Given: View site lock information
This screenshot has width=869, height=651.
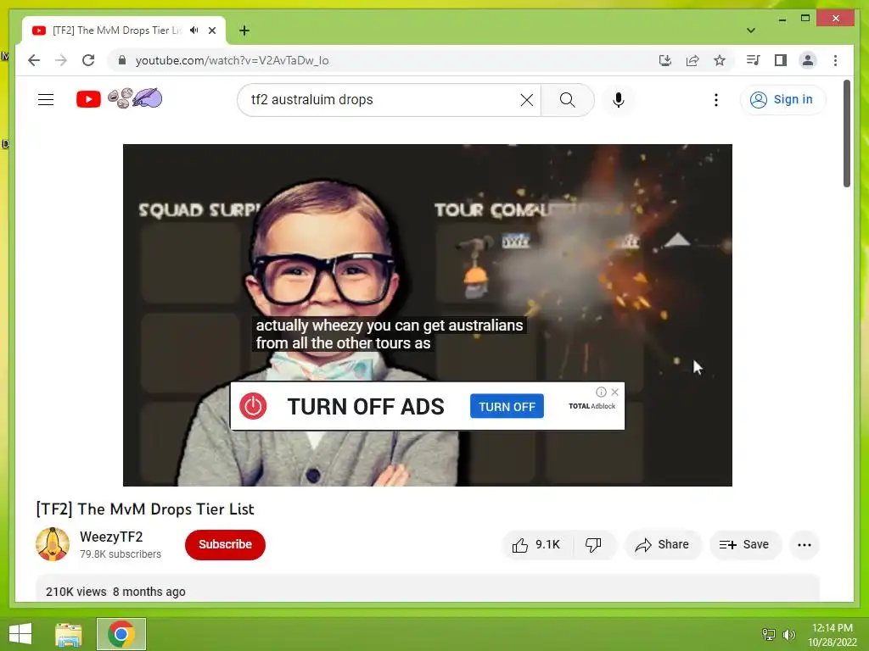Looking at the screenshot, I should (x=122, y=60).
